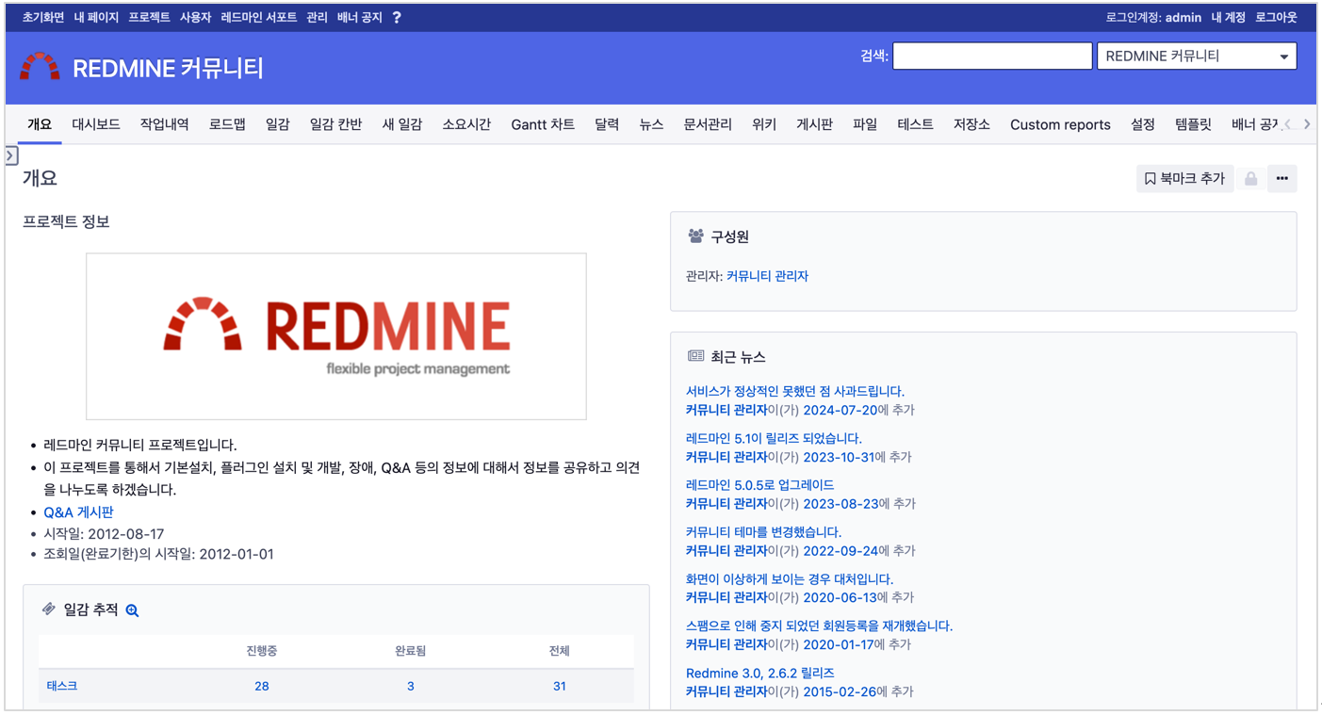
Task: Open 내 계정 link
Action: 1228,17
